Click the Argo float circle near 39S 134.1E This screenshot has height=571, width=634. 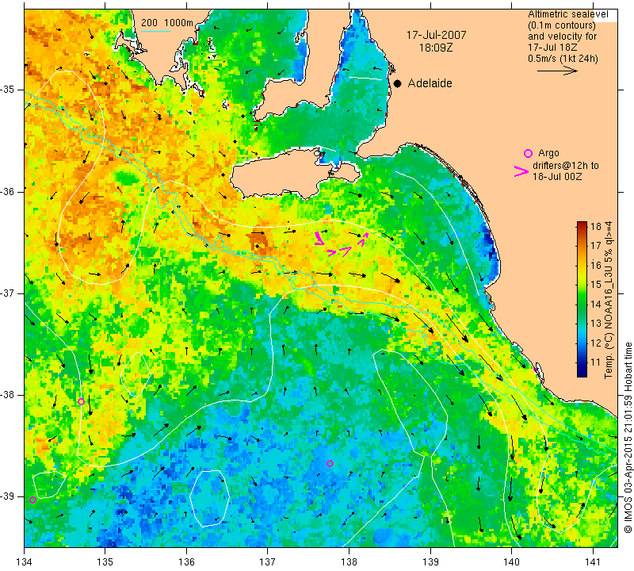[x=32, y=500]
